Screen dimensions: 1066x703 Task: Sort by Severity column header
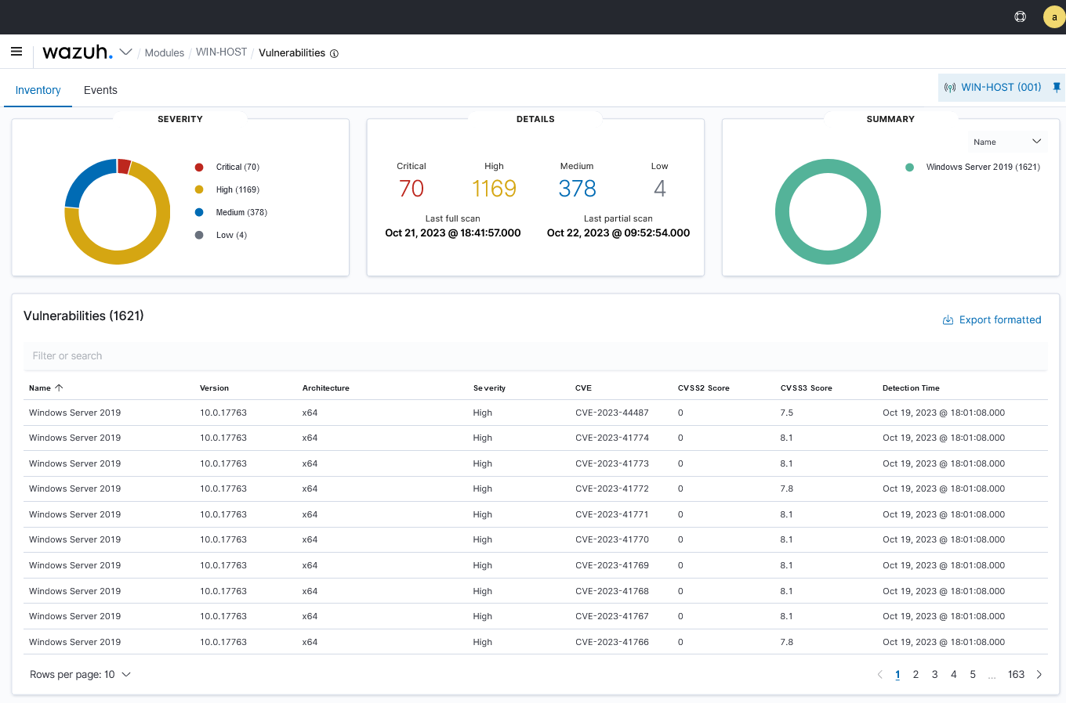[x=489, y=388]
